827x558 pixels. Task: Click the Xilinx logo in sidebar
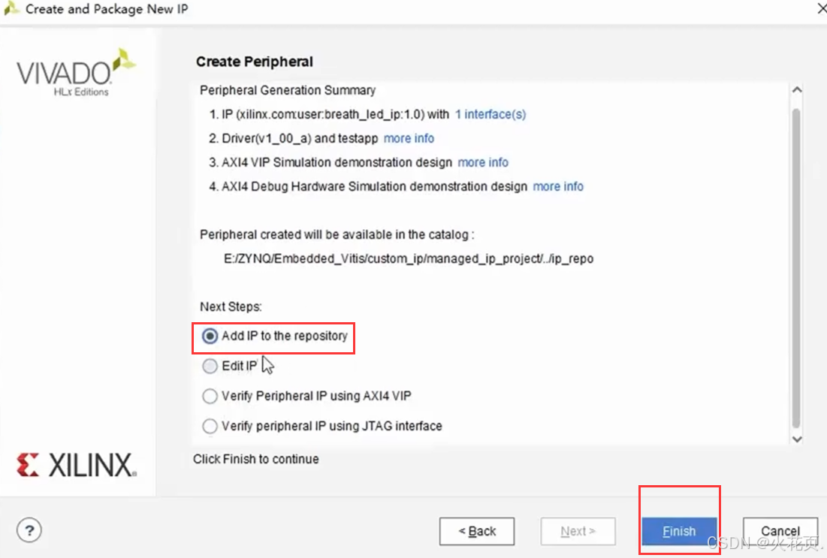pyautogui.click(x=77, y=465)
